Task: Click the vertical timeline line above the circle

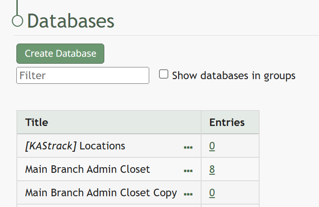Action: tap(17, 7)
